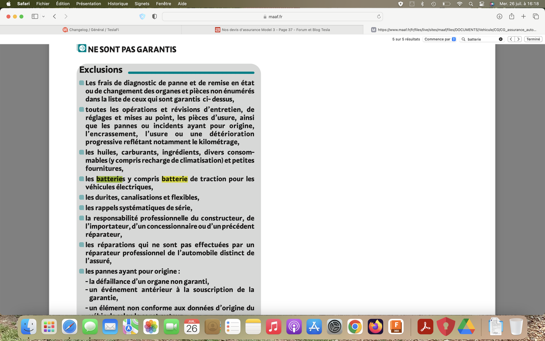This screenshot has width=545, height=341.
Task: Click the find field containing "batterie"
Action: click(482, 39)
